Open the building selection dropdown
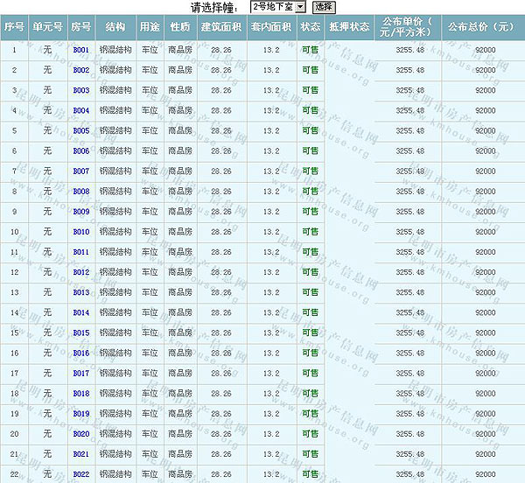Viewport: 525px width, 483px height. click(x=276, y=7)
